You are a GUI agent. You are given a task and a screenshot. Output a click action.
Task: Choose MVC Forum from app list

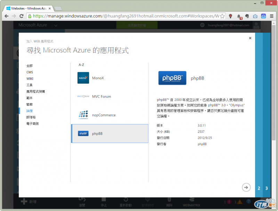(109, 97)
